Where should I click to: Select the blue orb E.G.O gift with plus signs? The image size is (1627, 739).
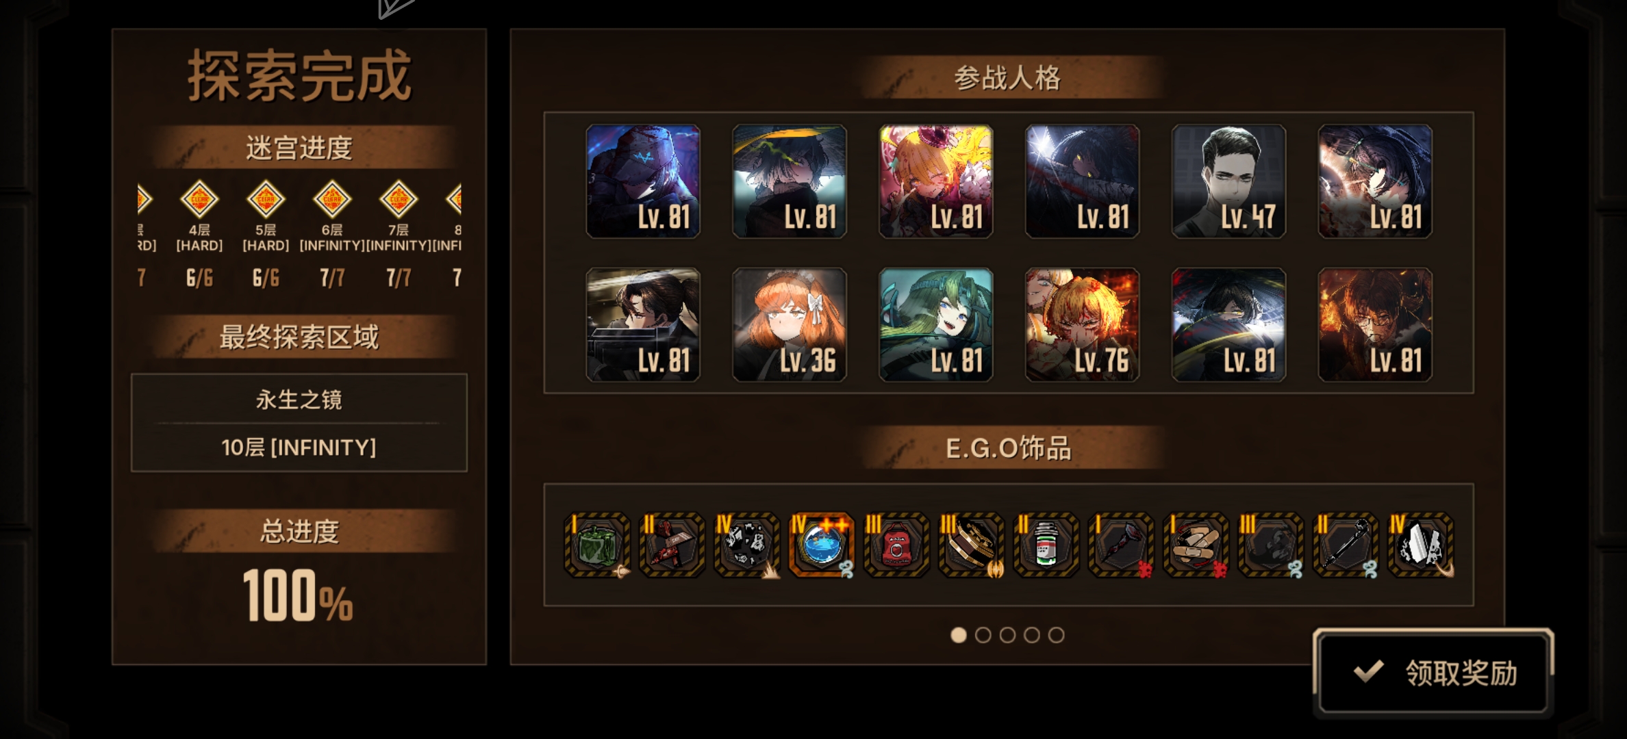coord(821,545)
